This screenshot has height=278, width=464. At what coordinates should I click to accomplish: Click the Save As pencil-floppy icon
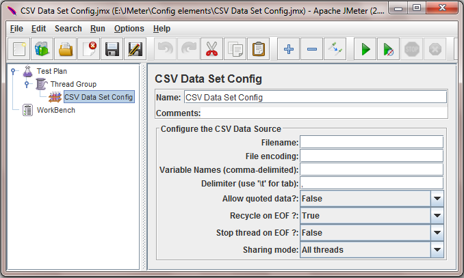pos(136,49)
